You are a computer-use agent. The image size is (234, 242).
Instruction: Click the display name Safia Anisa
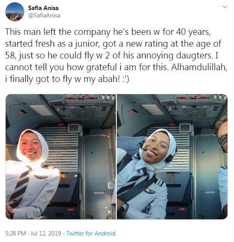(x=43, y=8)
